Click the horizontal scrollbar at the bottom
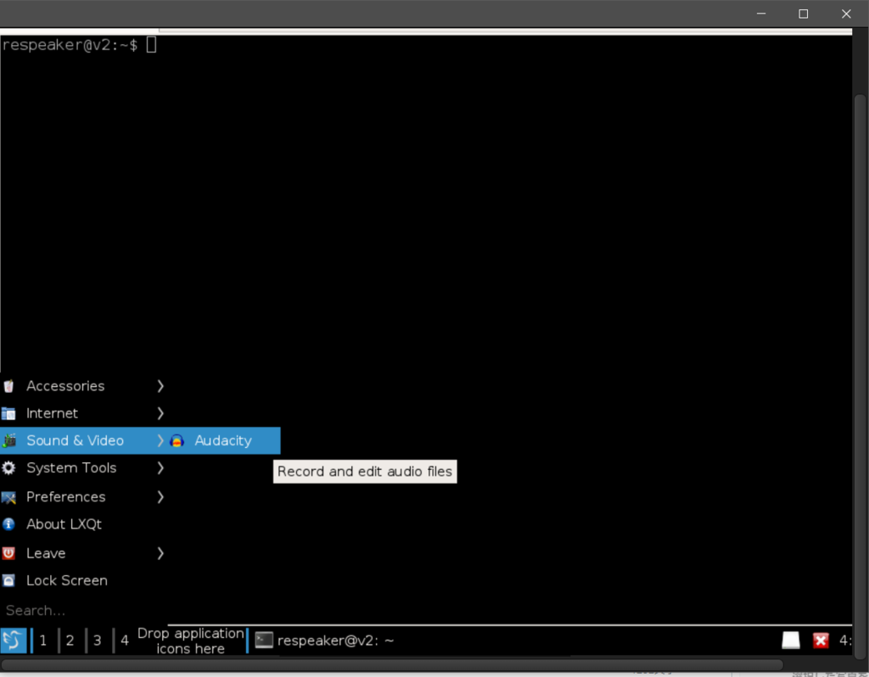Viewport: 869px width, 677px height. pos(391,664)
